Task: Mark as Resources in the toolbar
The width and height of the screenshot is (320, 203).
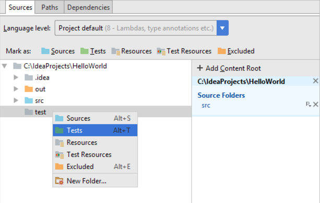Action: [x=132, y=51]
